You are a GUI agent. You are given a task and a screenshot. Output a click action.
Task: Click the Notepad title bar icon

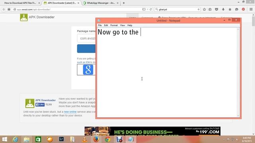click(x=99, y=20)
